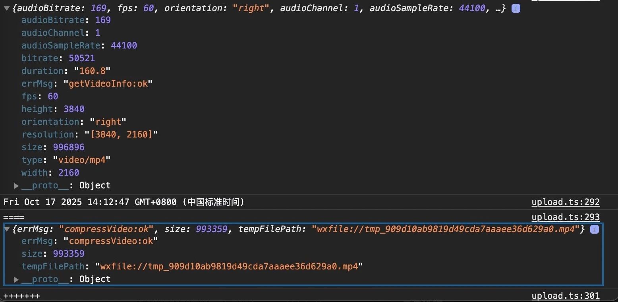Select the audioSampleRate: 44100 row
Viewport: 618px width, 302px height.
click(x=79, y=45)
